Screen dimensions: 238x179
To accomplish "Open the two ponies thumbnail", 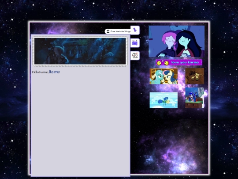I will pyautogui.click(x=164, y=76).
